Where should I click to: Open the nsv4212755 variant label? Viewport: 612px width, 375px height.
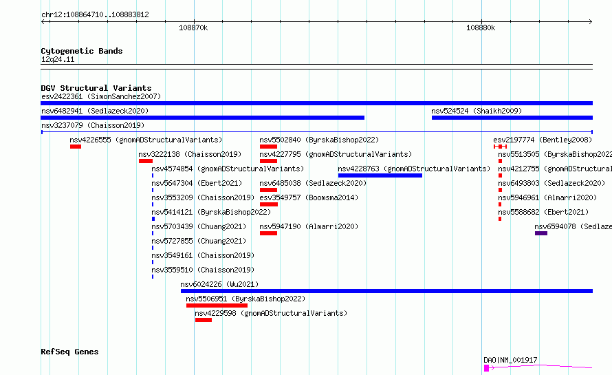[x=555, y=169]
